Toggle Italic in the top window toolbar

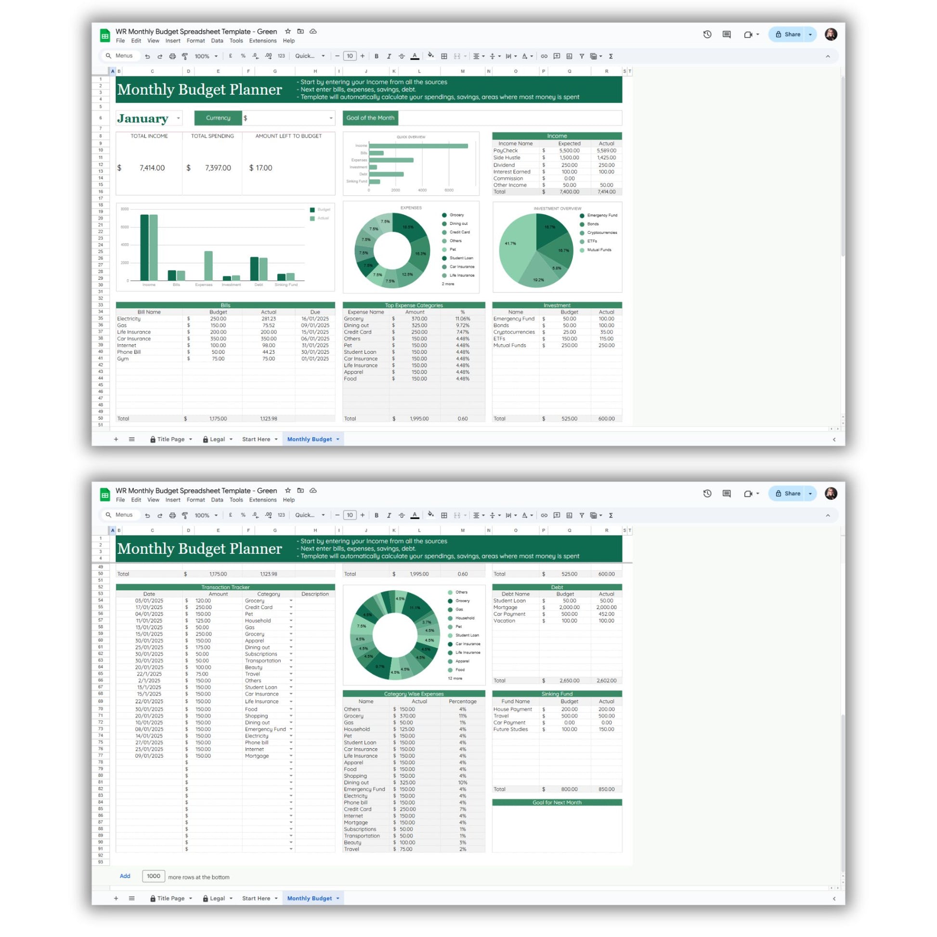click(389, 56)
